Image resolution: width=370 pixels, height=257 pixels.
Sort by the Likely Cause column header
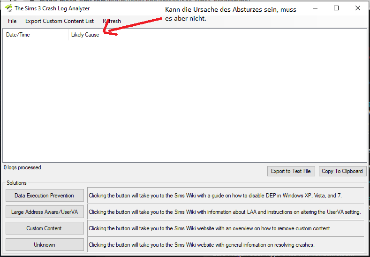[x=85, y=35]
